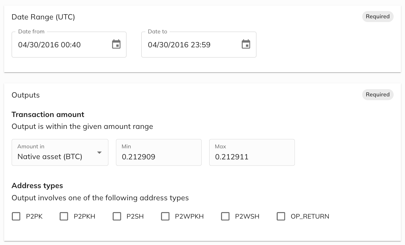This screenshot has width=405, height=245.
Task: Select the P2WPKH address type checkbox
Action: pos(165,216)
